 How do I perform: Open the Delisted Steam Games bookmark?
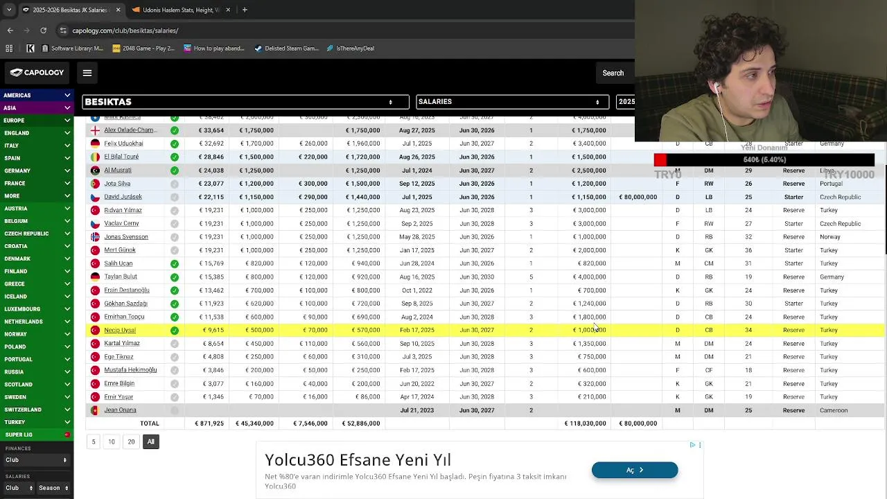click(x=286, y=49)
